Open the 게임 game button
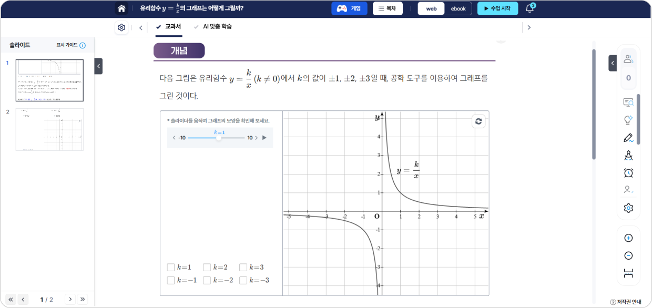 (x=349, y=8)
